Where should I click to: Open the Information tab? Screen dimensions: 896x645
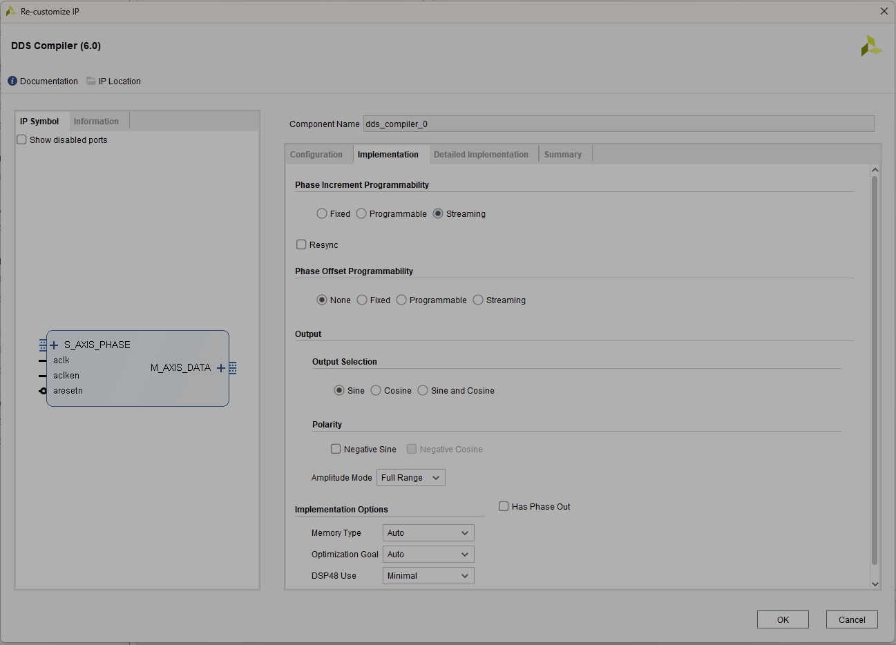96,122
